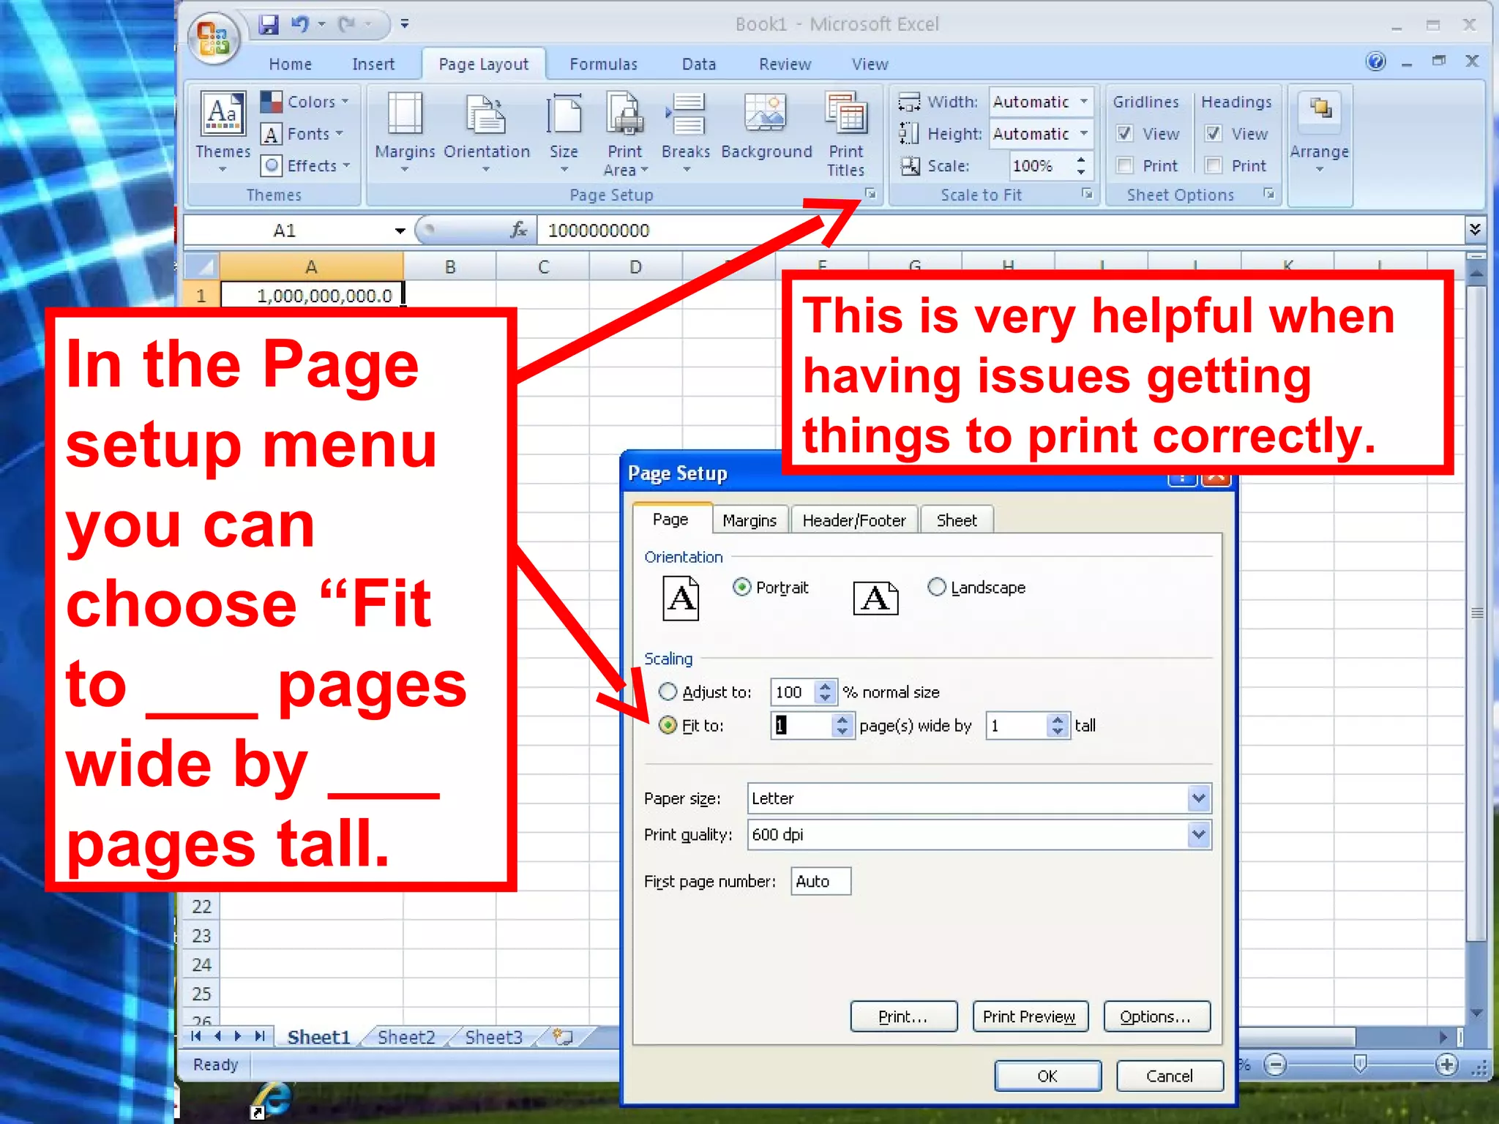1499x1124 pixels.
Task: Zoom in using the plus button
Action: (x=1446, y=1065)
